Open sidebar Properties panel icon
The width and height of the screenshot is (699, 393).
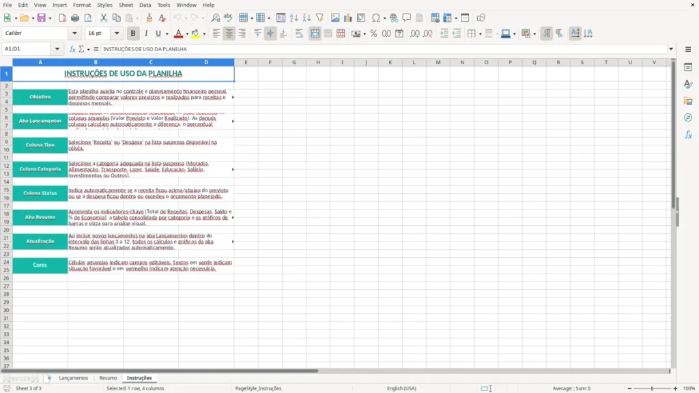(x=688, y=68)
